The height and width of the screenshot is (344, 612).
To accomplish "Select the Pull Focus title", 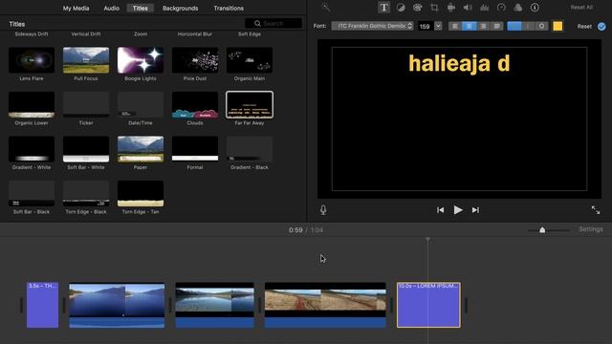I will tap(86, 60).
